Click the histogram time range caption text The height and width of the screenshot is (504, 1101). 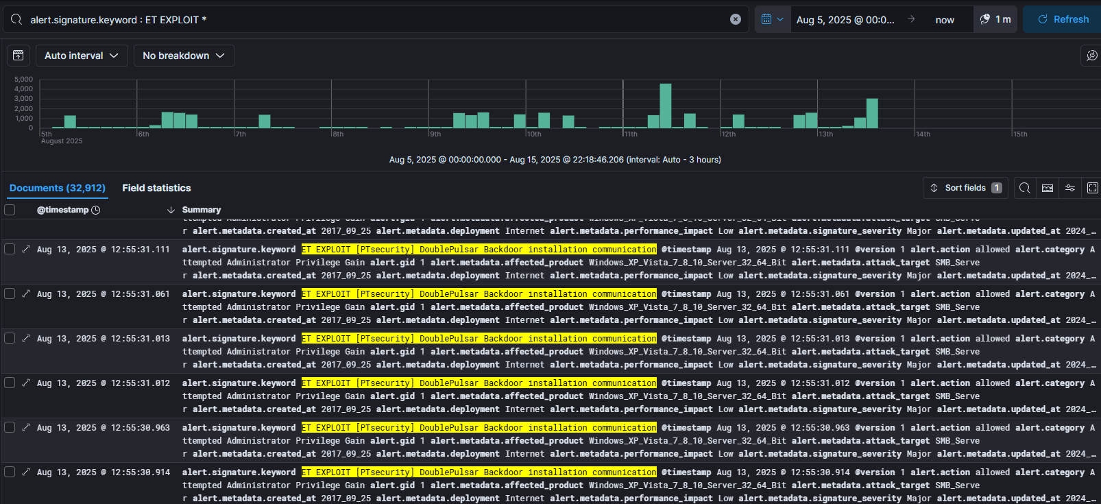(555, 160)
